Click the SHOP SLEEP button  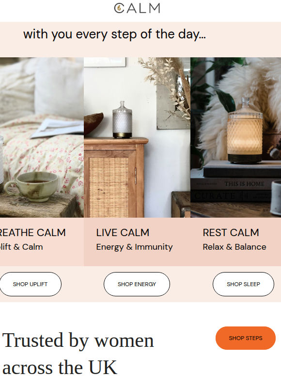coord(244,284)
